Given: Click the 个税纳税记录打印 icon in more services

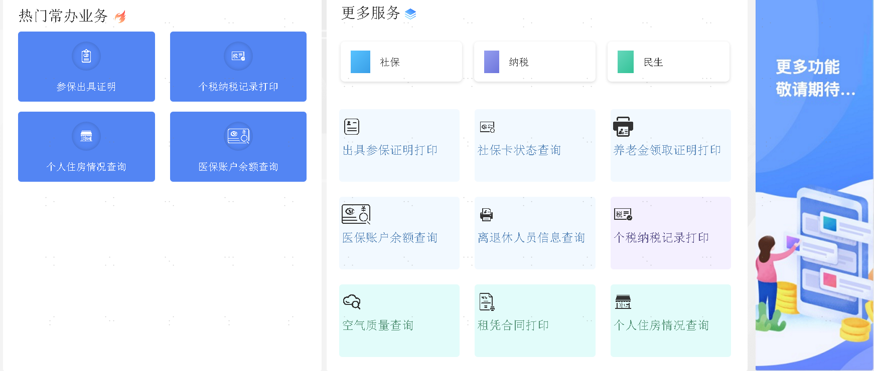Looking at the screenshot, I should pyautogui.click(x=623, y=214).
